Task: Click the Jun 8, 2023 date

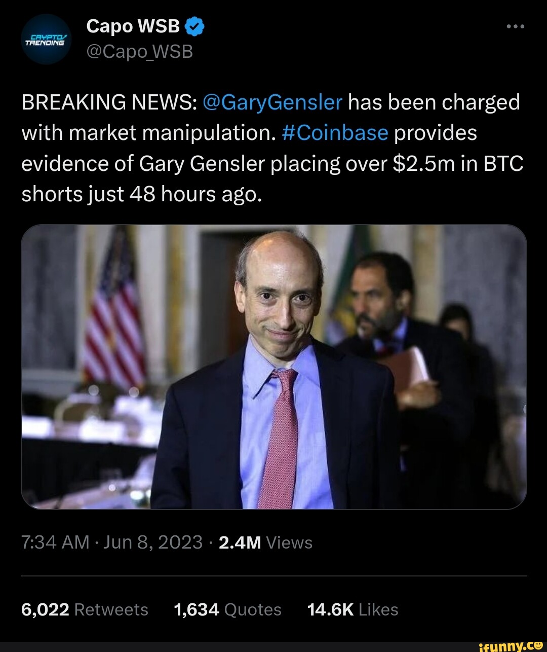Action: [x=153, y=542]
